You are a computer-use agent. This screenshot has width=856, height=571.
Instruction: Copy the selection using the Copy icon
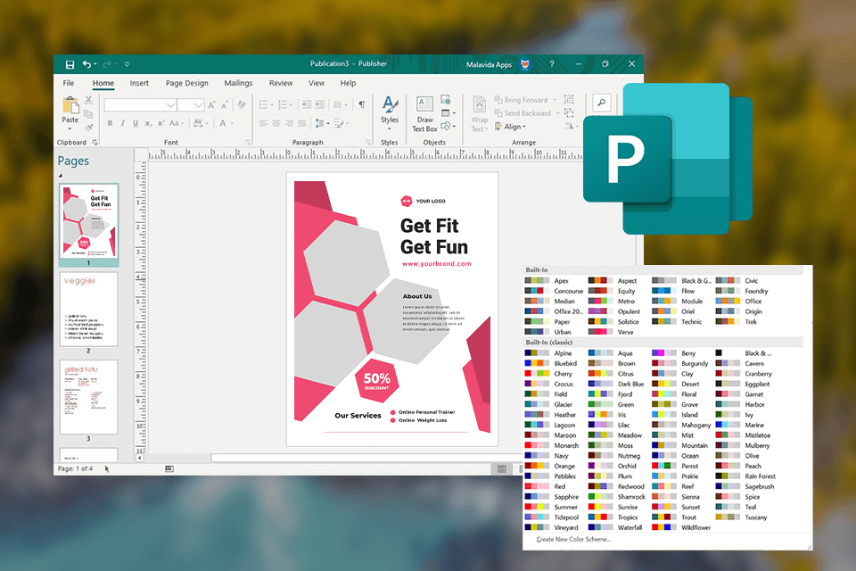[x=88, y=113]
